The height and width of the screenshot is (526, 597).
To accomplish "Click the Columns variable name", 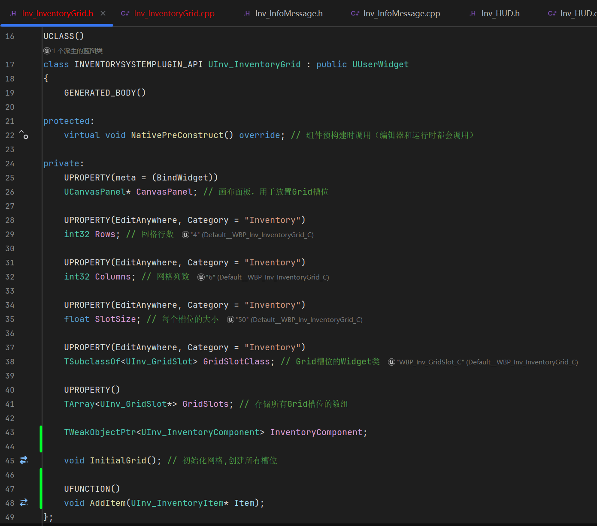I will coord(113,277).
